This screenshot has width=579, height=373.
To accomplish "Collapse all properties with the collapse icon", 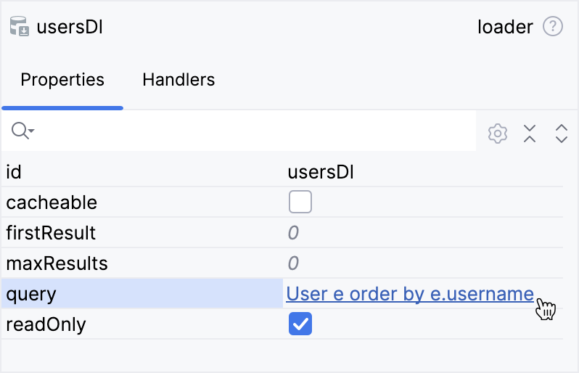I will click(x=530, y=134).
